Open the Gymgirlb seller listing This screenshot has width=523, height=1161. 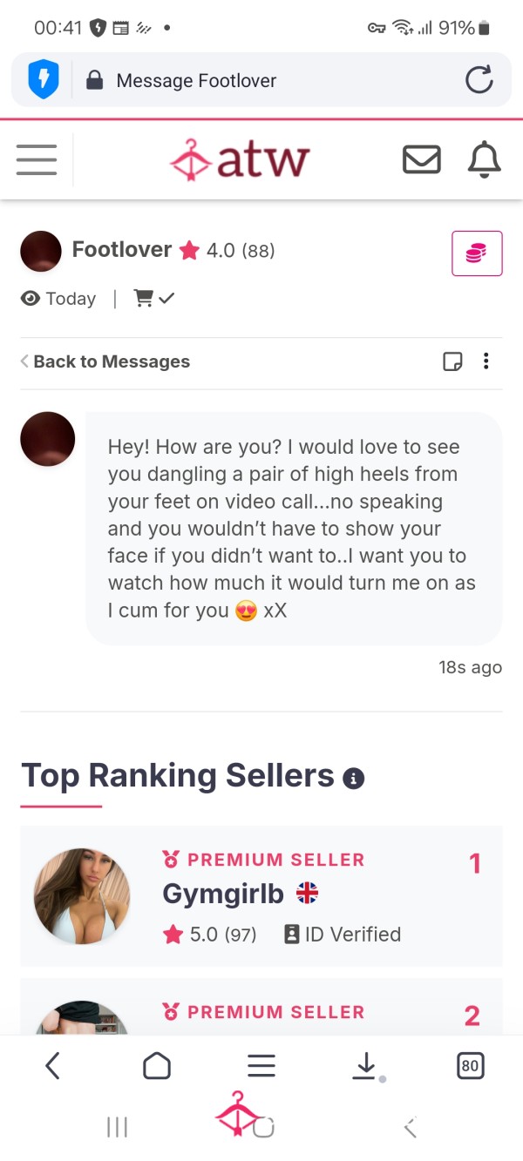261,896
